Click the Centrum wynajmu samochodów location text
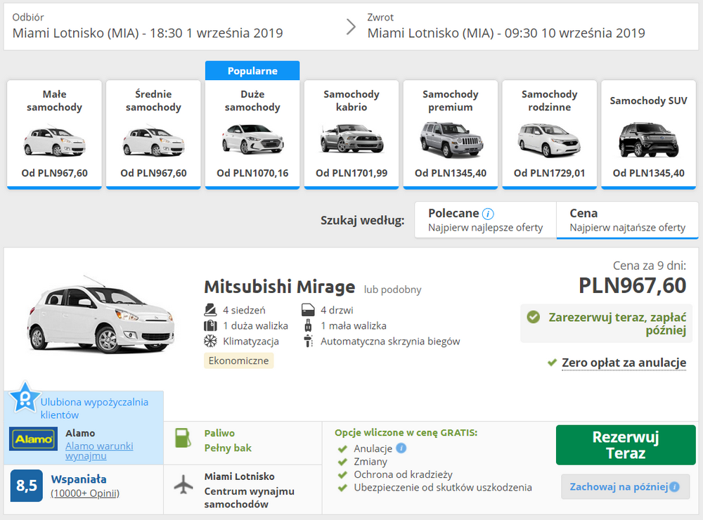 pyautogui.click(x=250, y=498)
